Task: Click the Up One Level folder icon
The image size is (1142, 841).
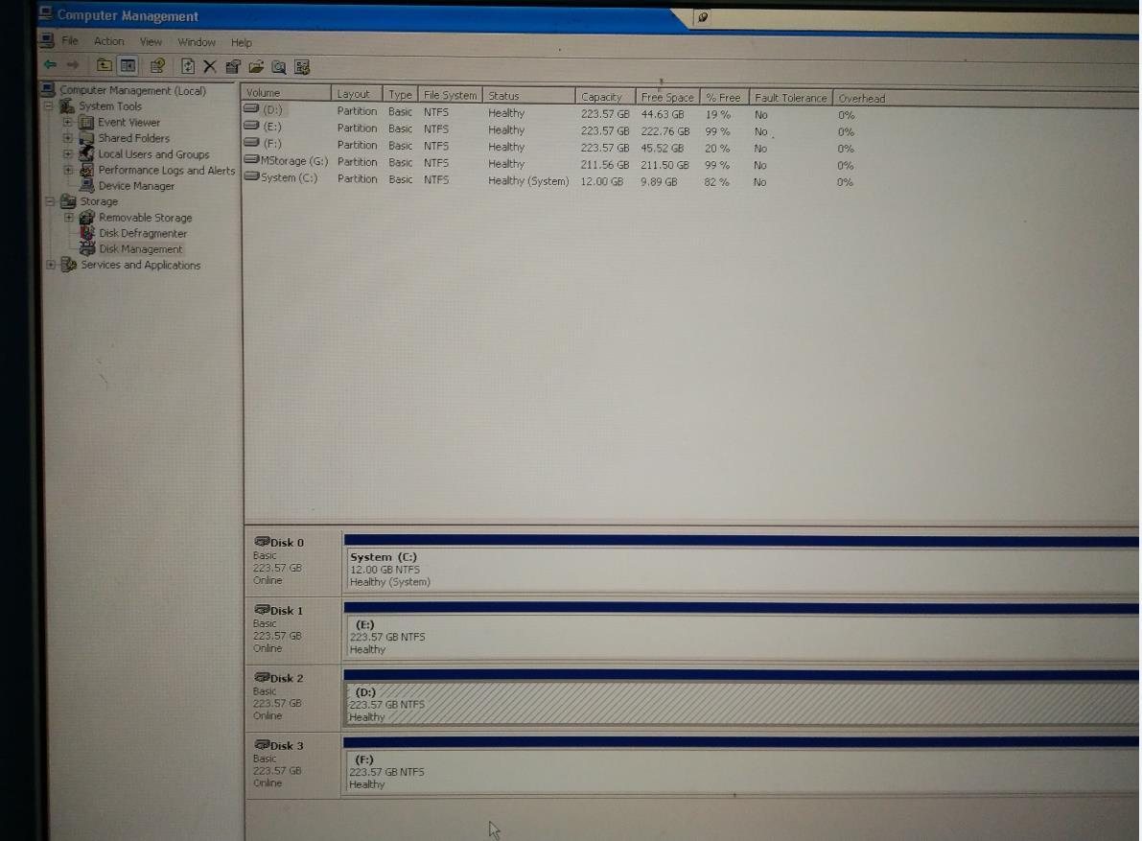Action: click(x=104, y=66)
